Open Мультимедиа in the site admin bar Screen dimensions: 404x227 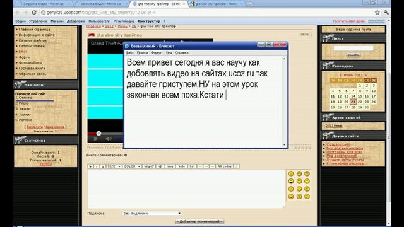click(x=124, y=21)
